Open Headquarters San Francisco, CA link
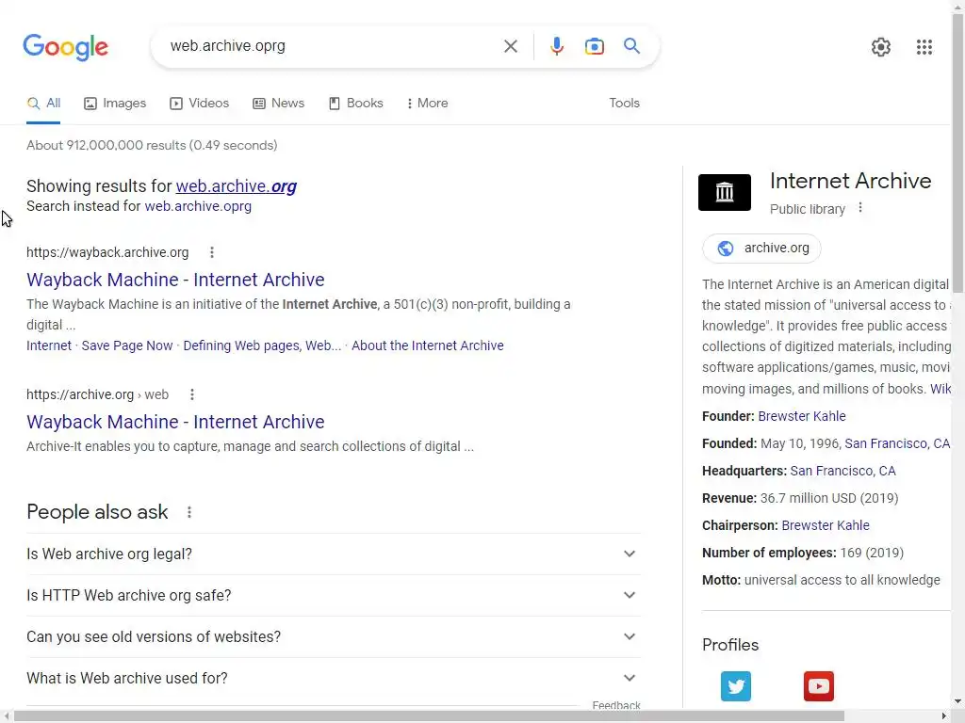Viewport: 965px width, 723px height. pyautogui.click(x=843, y=471)
